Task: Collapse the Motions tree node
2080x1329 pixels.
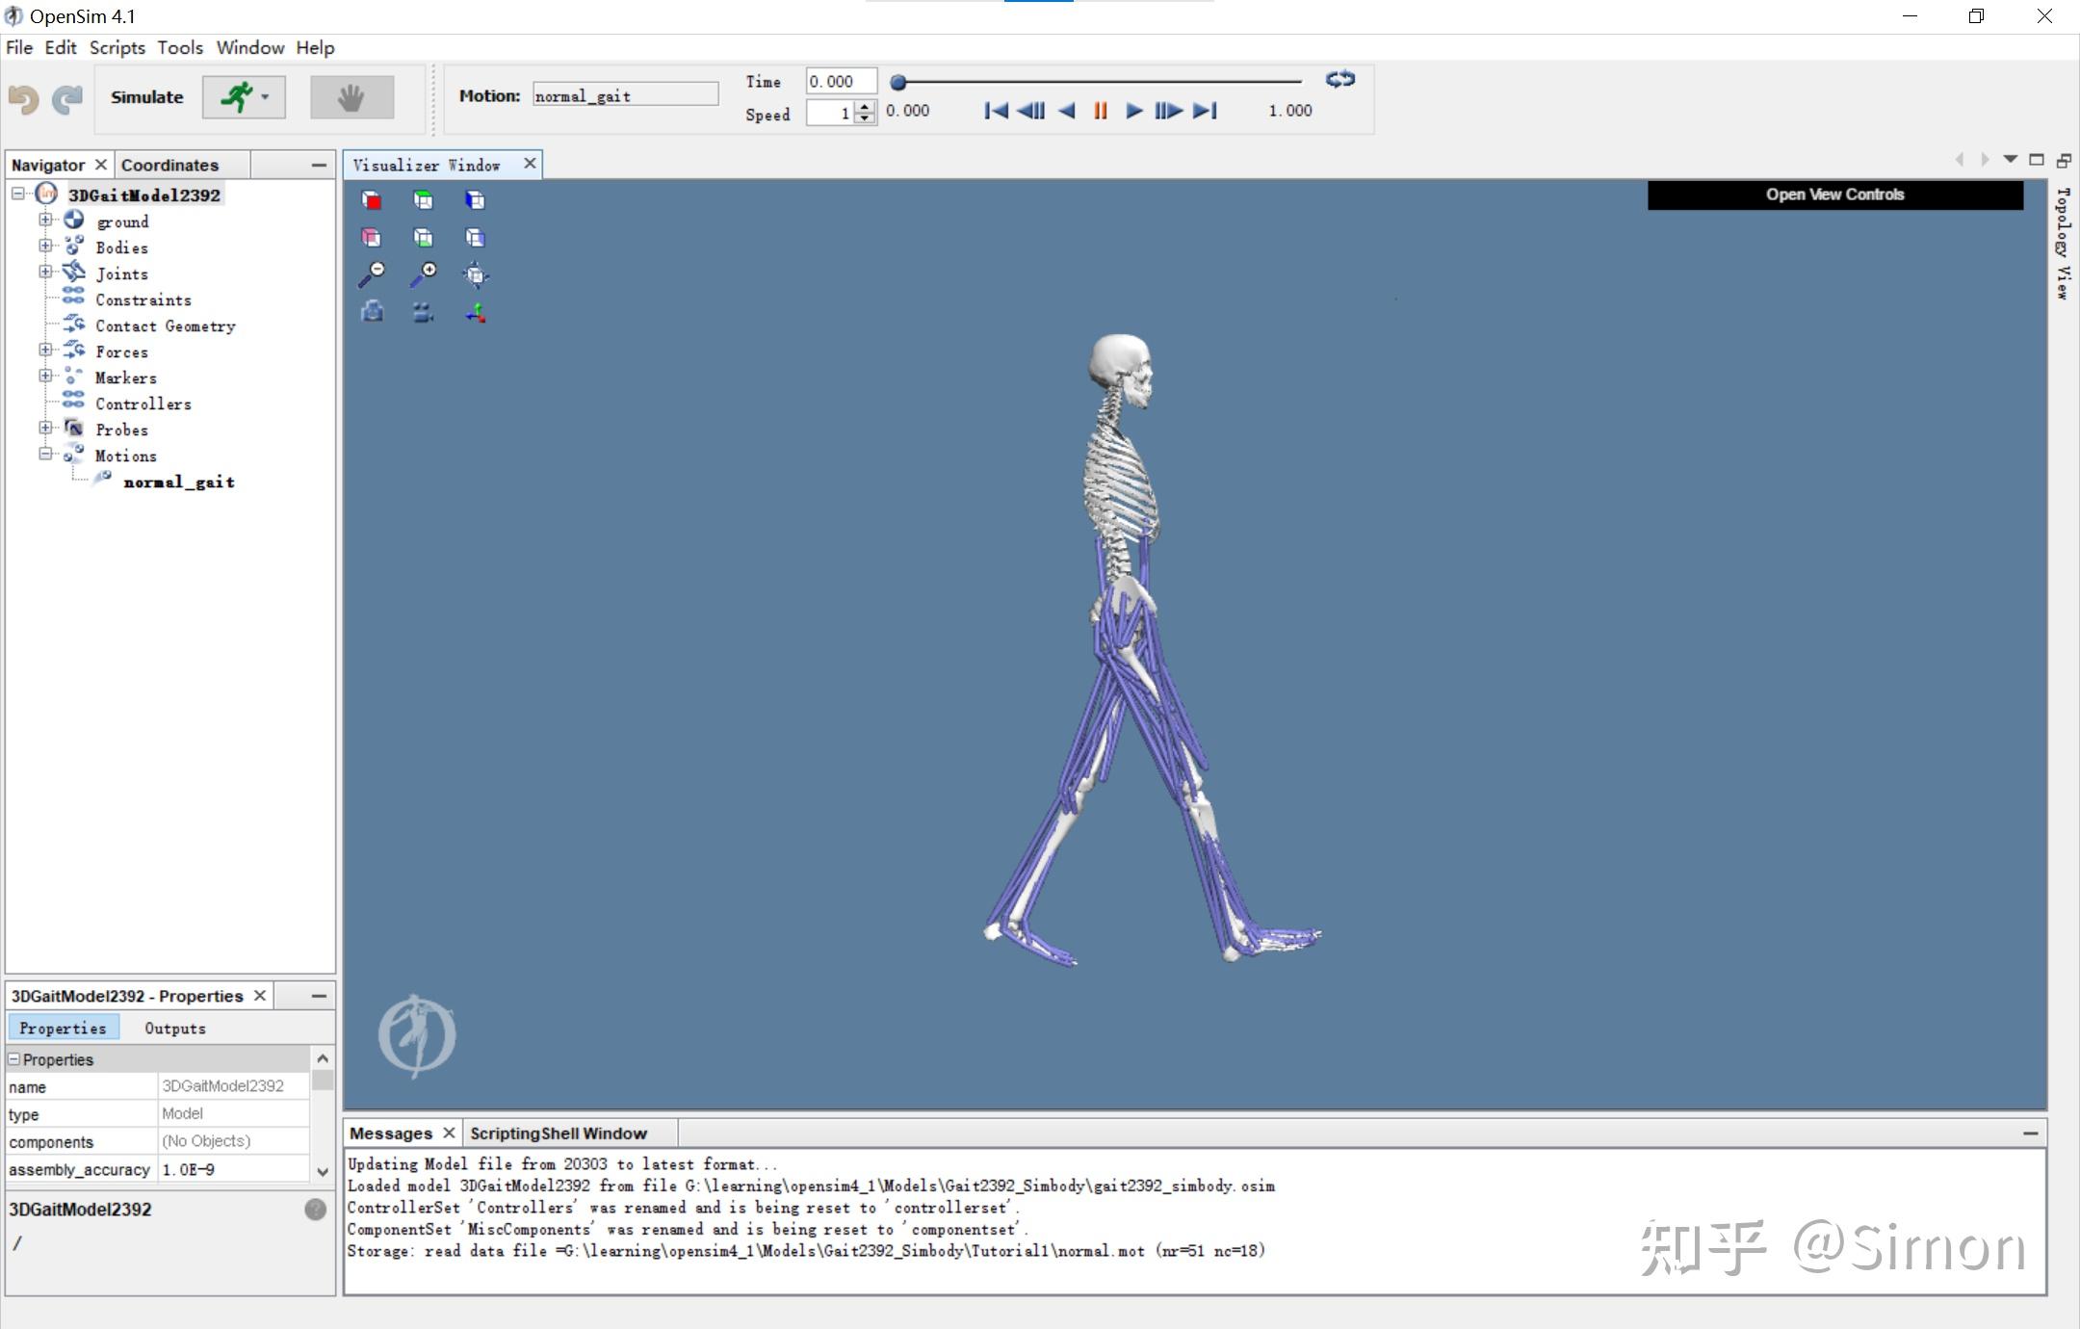Action: (45, 455)
